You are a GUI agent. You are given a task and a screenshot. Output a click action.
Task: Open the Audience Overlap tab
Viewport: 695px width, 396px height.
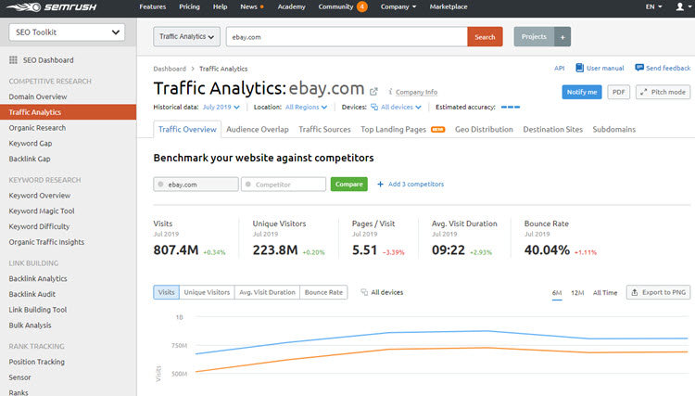258,129
